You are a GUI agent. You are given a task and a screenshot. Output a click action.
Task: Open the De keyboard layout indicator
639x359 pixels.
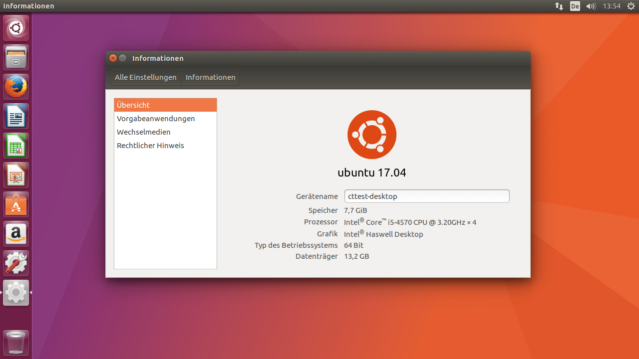(x=575, y=6)
